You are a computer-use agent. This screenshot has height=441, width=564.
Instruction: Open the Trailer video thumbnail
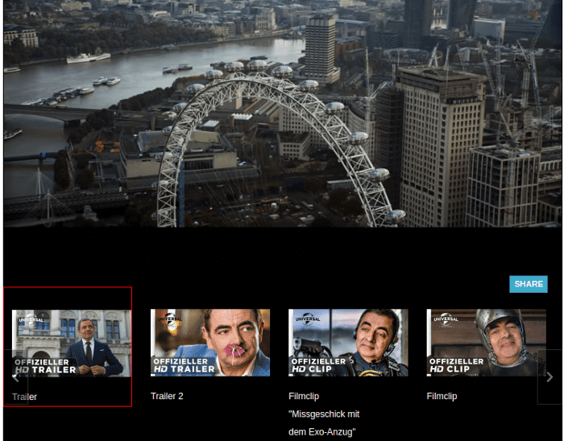pyautogui.click(x=72, y=343)
